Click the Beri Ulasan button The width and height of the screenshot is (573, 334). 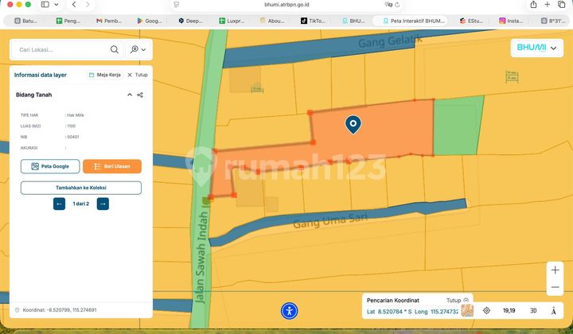click(x=112, y=166)
